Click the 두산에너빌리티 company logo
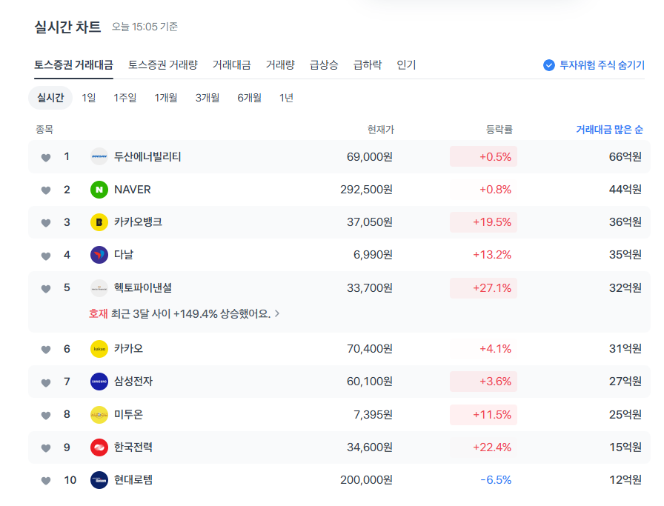 click(x=99, y=157)
